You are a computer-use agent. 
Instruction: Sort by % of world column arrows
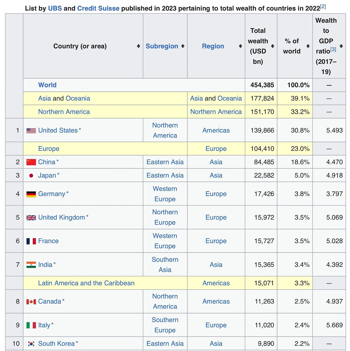308,46
